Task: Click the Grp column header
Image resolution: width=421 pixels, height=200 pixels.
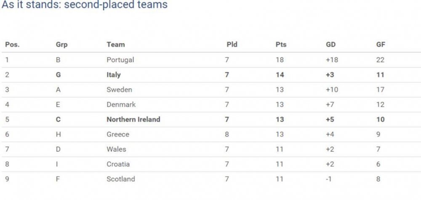Action: click(62, 45)
